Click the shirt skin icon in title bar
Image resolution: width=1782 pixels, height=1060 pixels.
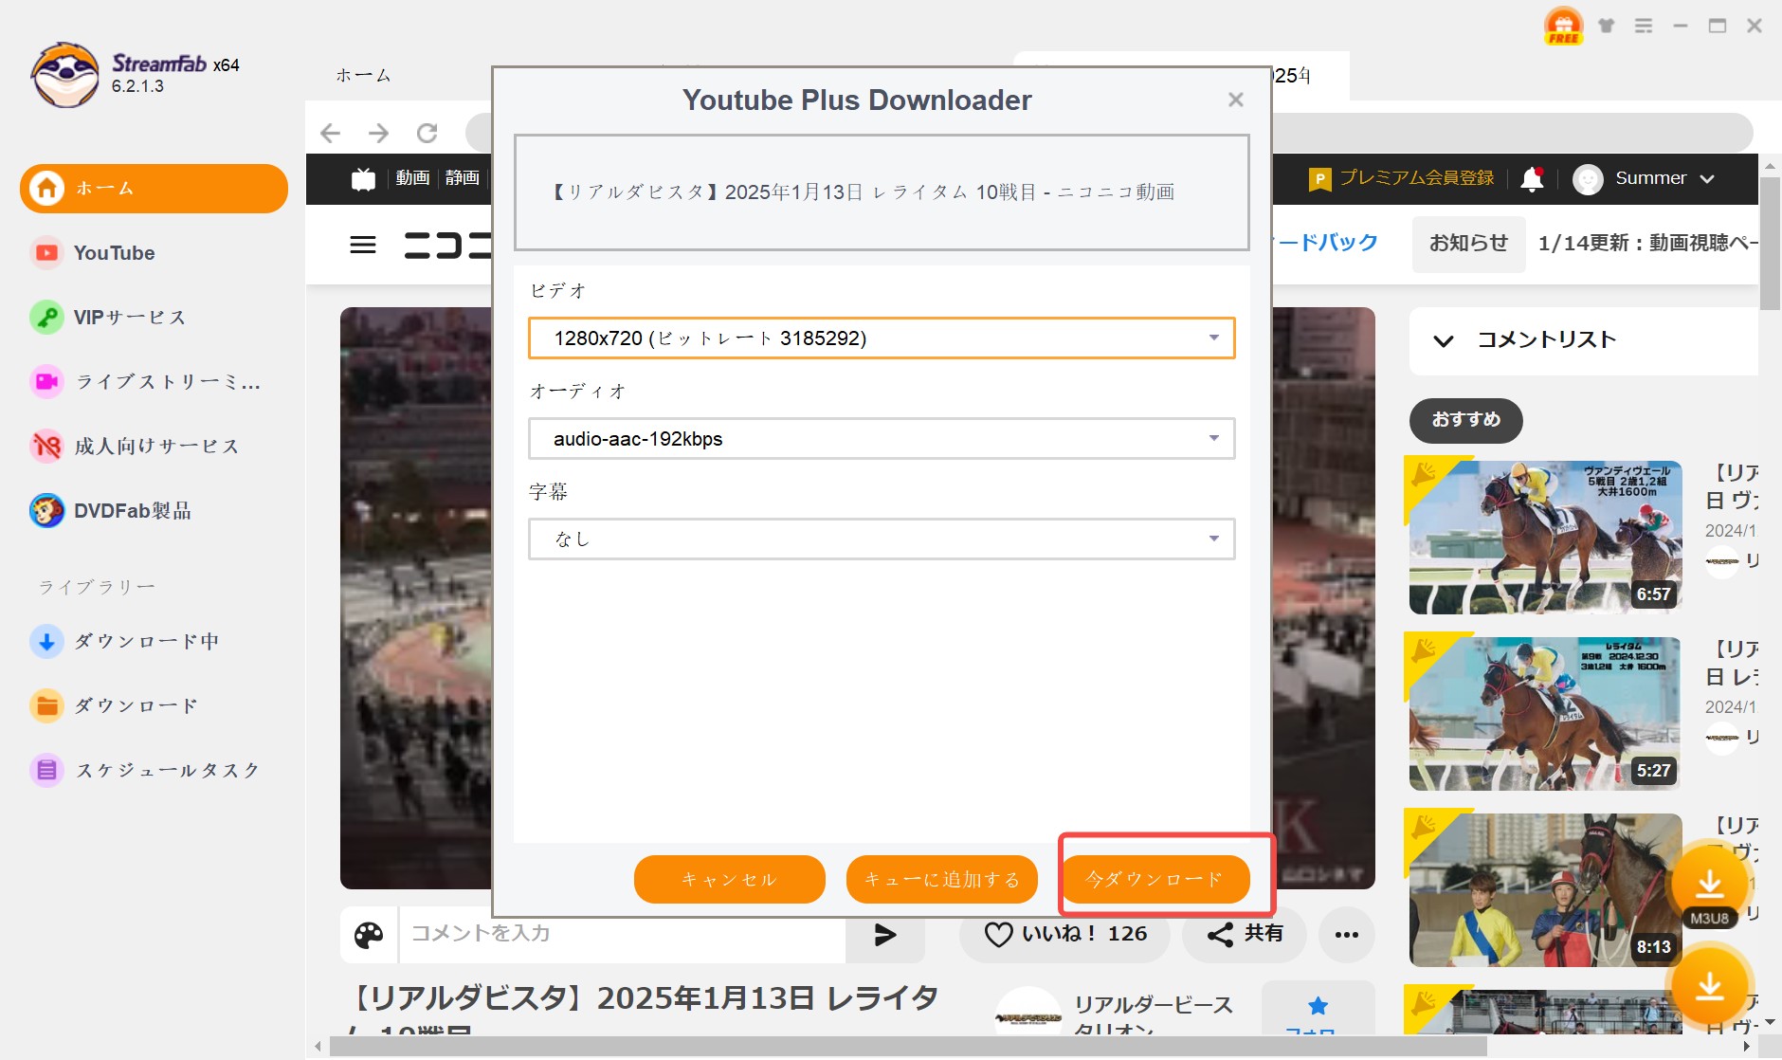1606,26
